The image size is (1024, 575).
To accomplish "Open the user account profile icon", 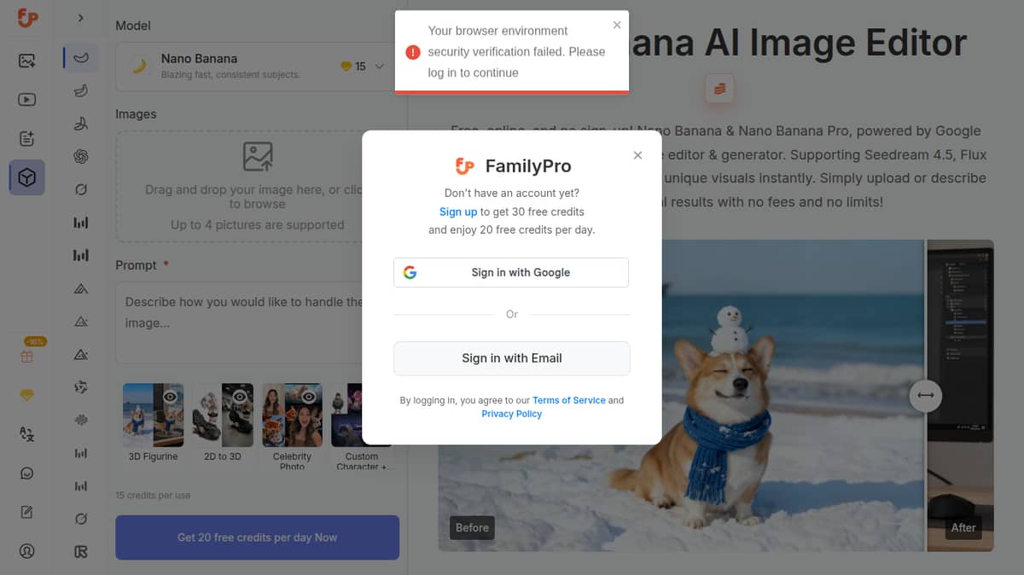I will [27, 550].
